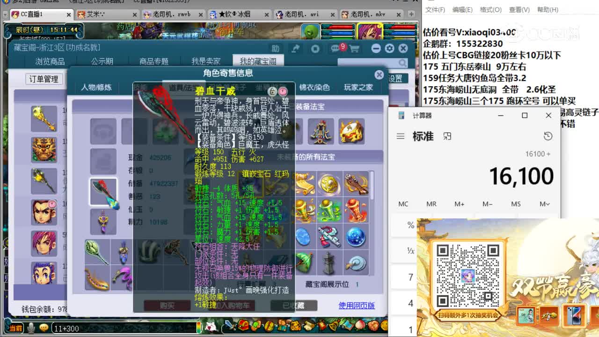Open the calculator navigation hamburger menu
This screenshot has width=599, height=337.
[x=400, y=136]
